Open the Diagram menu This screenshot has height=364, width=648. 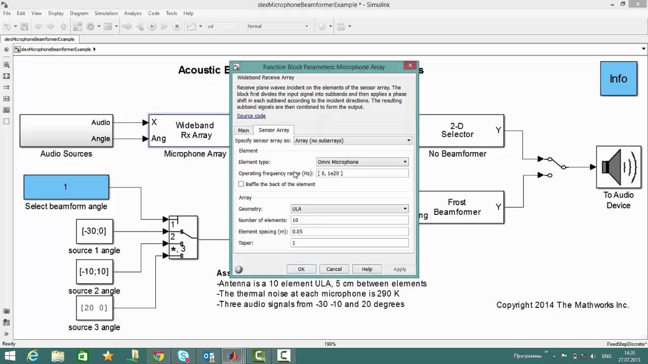pyautogui.click(x=79, y=13)
